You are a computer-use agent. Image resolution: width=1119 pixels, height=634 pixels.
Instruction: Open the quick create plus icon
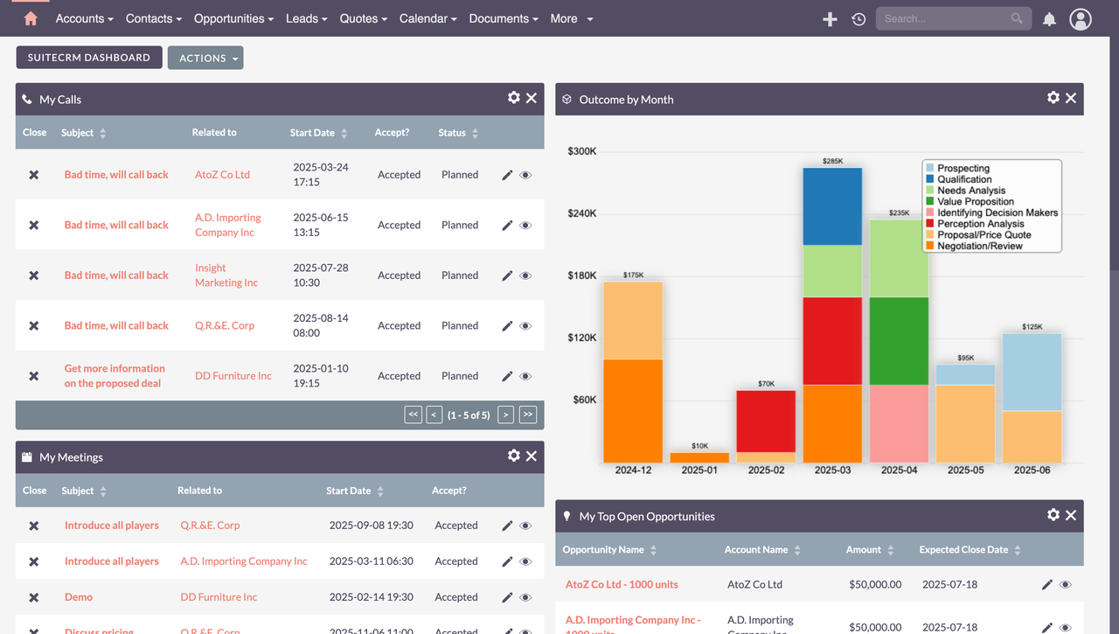[x=830, y=18]
